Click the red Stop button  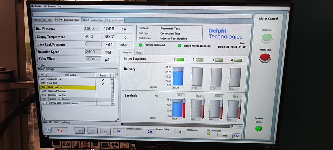(x=60, y=130)
